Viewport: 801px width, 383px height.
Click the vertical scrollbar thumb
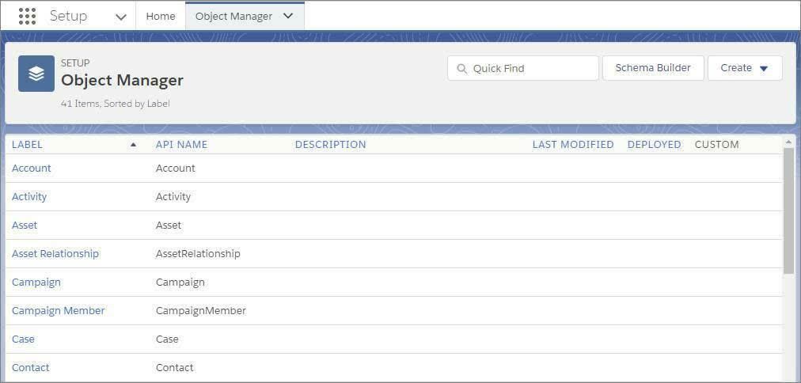click(x=788, y=211)
